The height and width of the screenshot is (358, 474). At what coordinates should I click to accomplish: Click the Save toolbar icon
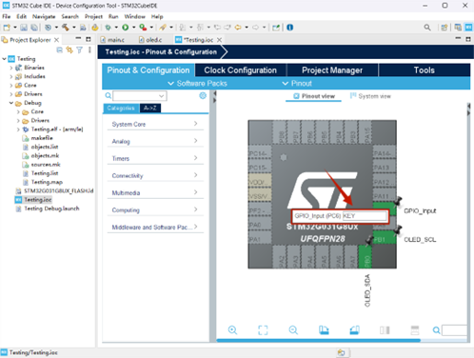point(24,28)
